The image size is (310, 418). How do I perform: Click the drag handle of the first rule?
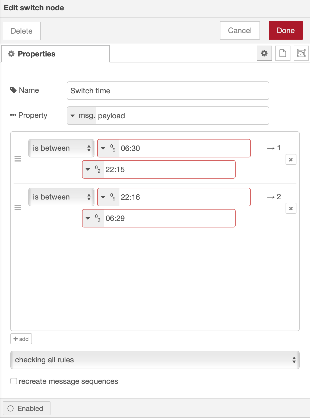pos(18,159)
